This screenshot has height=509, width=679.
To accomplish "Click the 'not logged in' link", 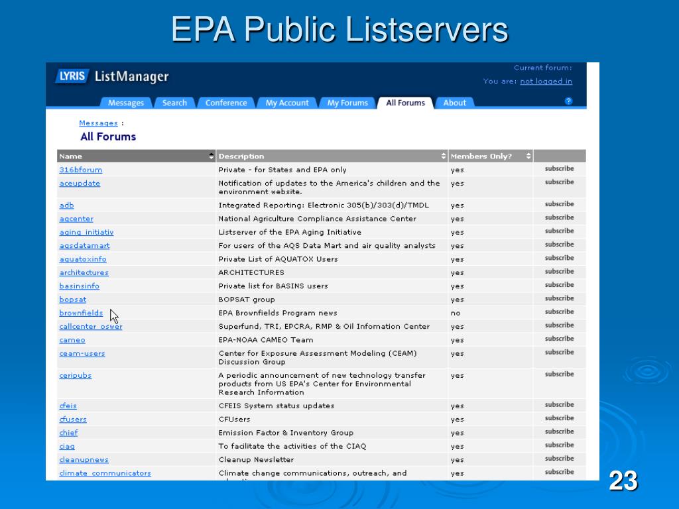I will click(546, 82).
